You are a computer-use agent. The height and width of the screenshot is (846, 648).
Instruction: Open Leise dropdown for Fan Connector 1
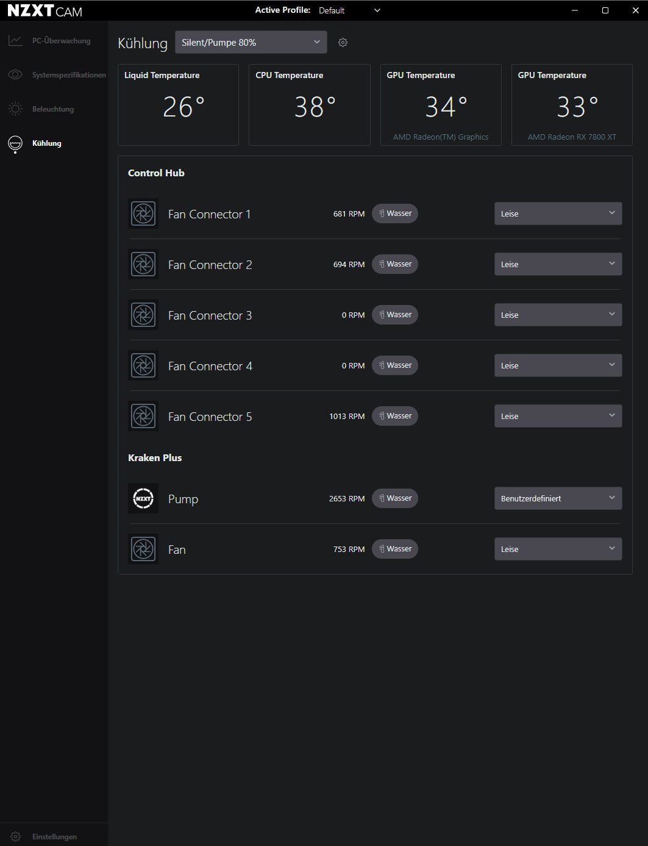(558, 213)
